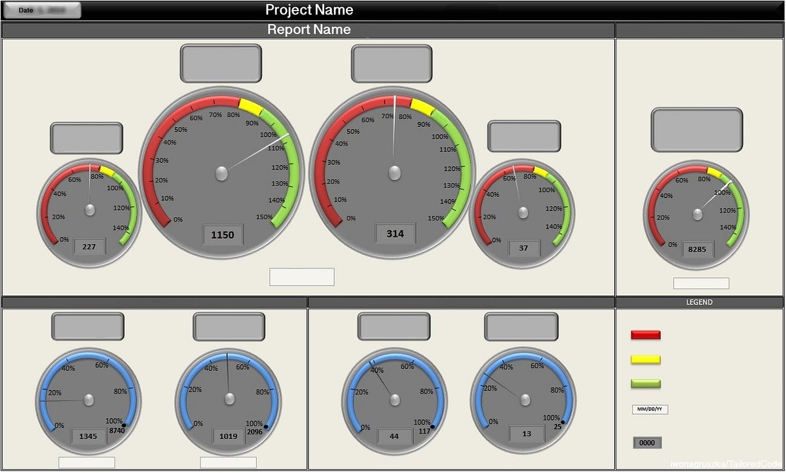786x473 pixels.
Task: Click the white box below large gauges
Action: tap(302, 277)
